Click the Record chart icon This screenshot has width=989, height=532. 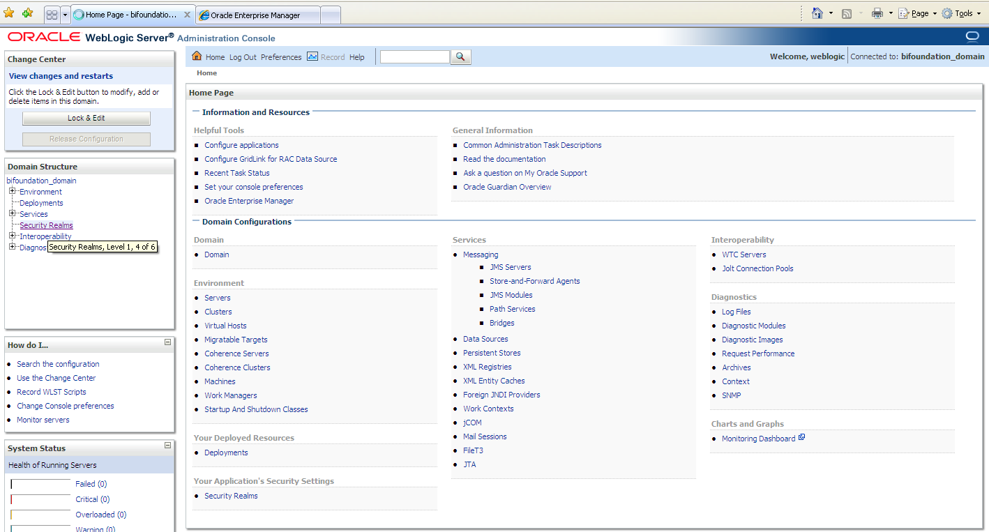(x=312, y=56)
